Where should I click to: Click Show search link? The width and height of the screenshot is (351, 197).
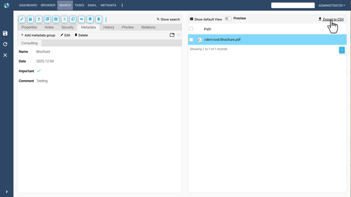click(x=168, y=20)
